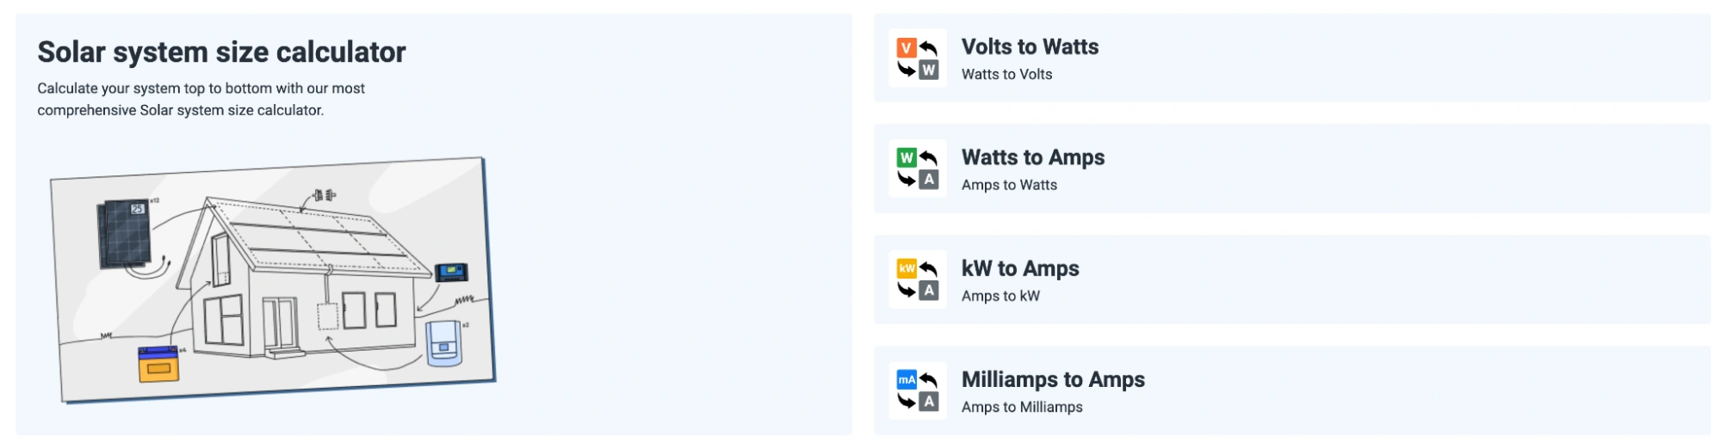1721x448 pixels.
Task: Select the Amps to Watts subtitle
Action: [1009, 186]
